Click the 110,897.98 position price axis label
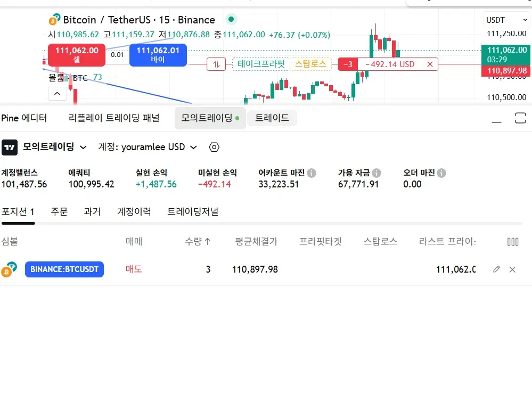This screenshot has width=532, height=402. [506, 71]
